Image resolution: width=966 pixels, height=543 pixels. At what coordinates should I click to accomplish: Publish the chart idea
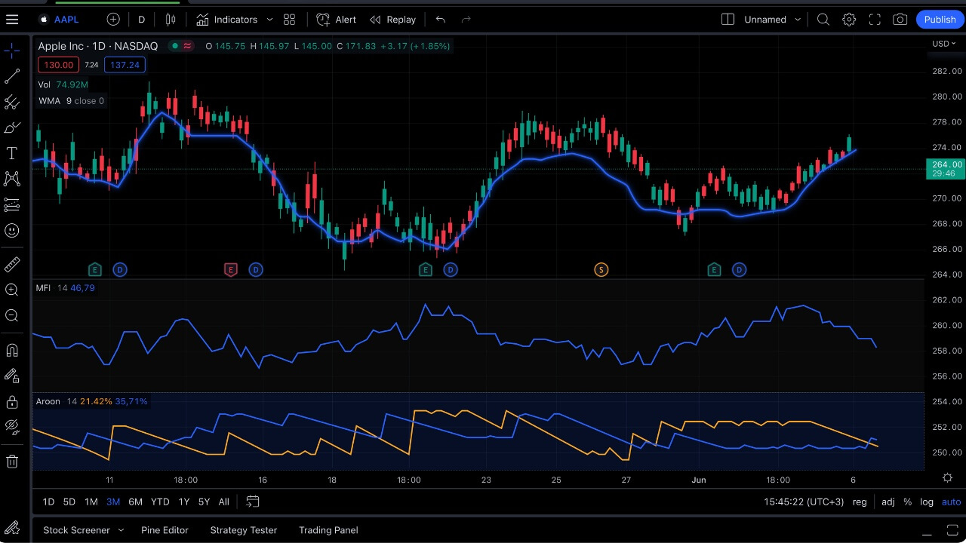pos(940,20)
